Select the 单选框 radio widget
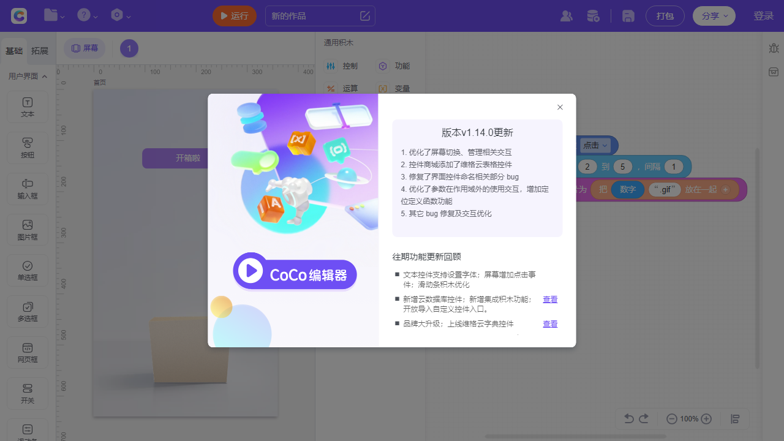The width and height of the screenshot is (784, 441). [28, 271]
